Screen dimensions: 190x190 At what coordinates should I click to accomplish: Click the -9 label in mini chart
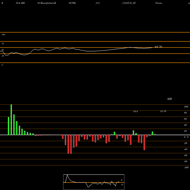click(122, 185)
